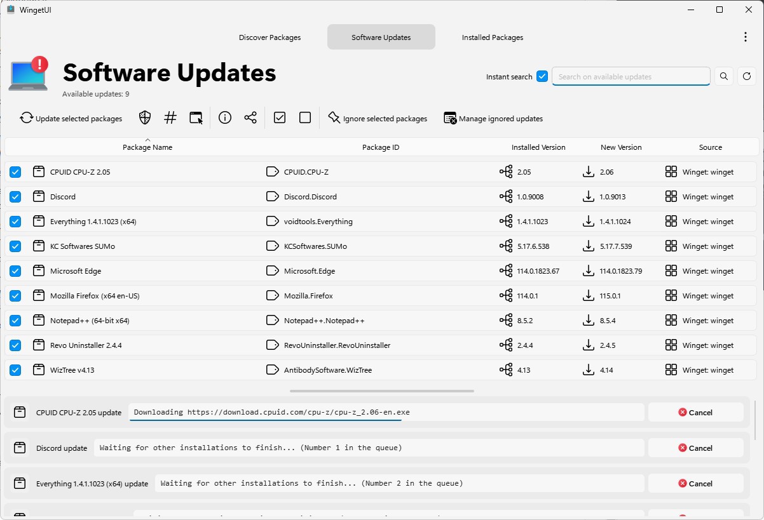Open package details info icon

click(224, 118)
